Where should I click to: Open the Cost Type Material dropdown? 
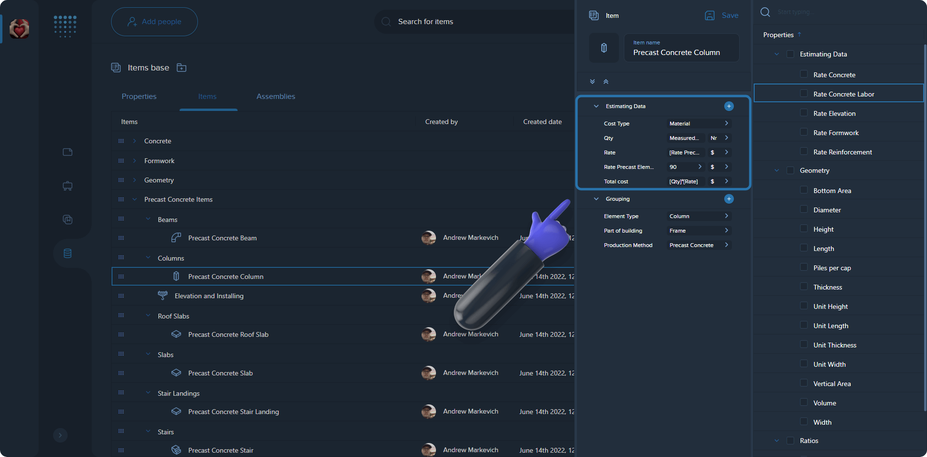[x=699, y=124]
